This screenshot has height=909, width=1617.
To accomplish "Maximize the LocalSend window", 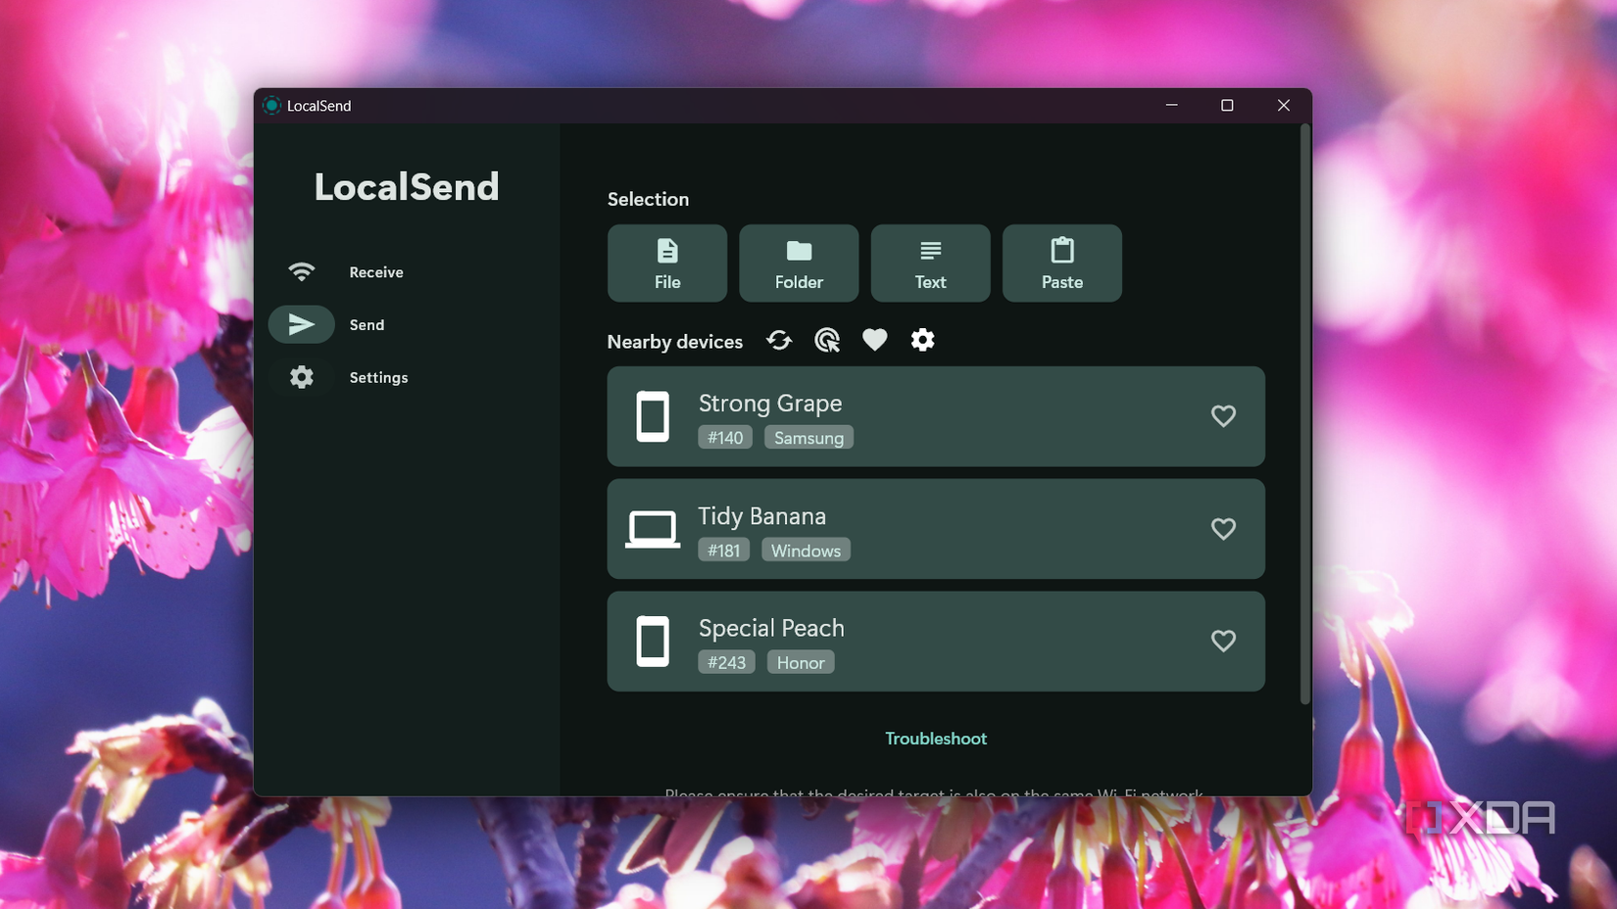I will click(1227, 106).
